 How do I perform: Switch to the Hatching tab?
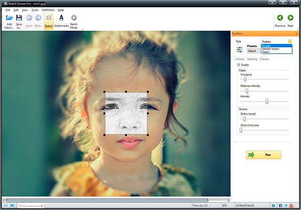click(x=252, y=59)
